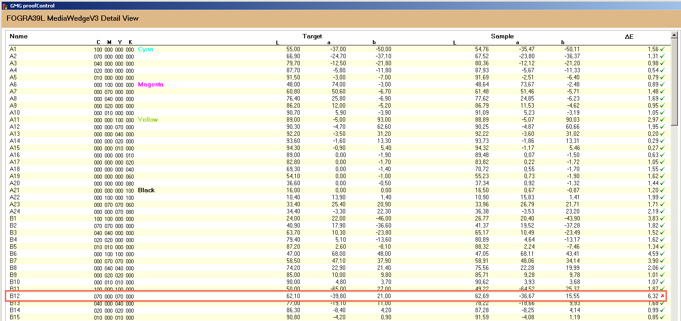Click the ΔE value 4,59 in row B6
681x321 pixels.
(653, 254)
